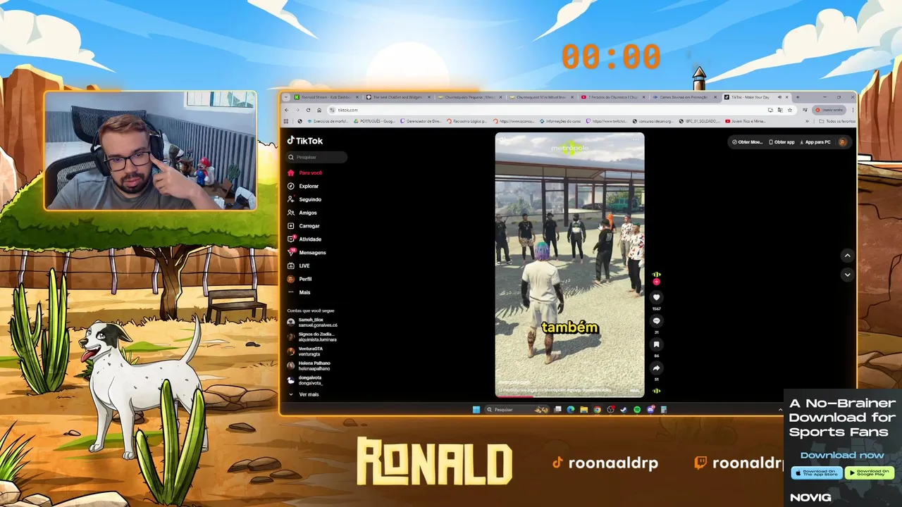Click the Download on the App Store badge
902x507 pixels.
tap(816, 472)
